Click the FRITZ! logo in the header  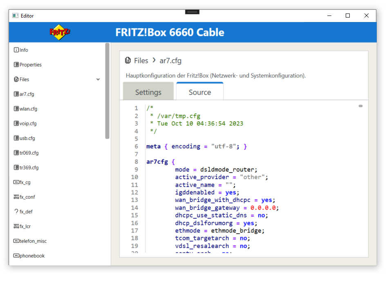pos(60,32)
